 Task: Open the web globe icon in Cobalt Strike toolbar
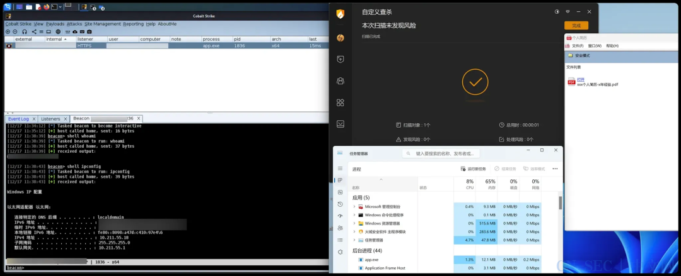point(58,31)
